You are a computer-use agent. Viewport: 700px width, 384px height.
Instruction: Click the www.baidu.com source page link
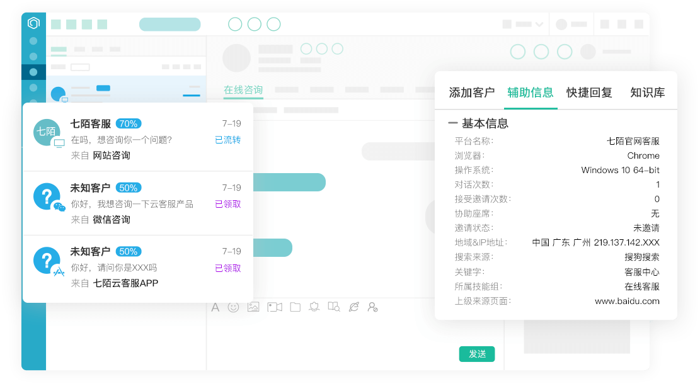627,301
